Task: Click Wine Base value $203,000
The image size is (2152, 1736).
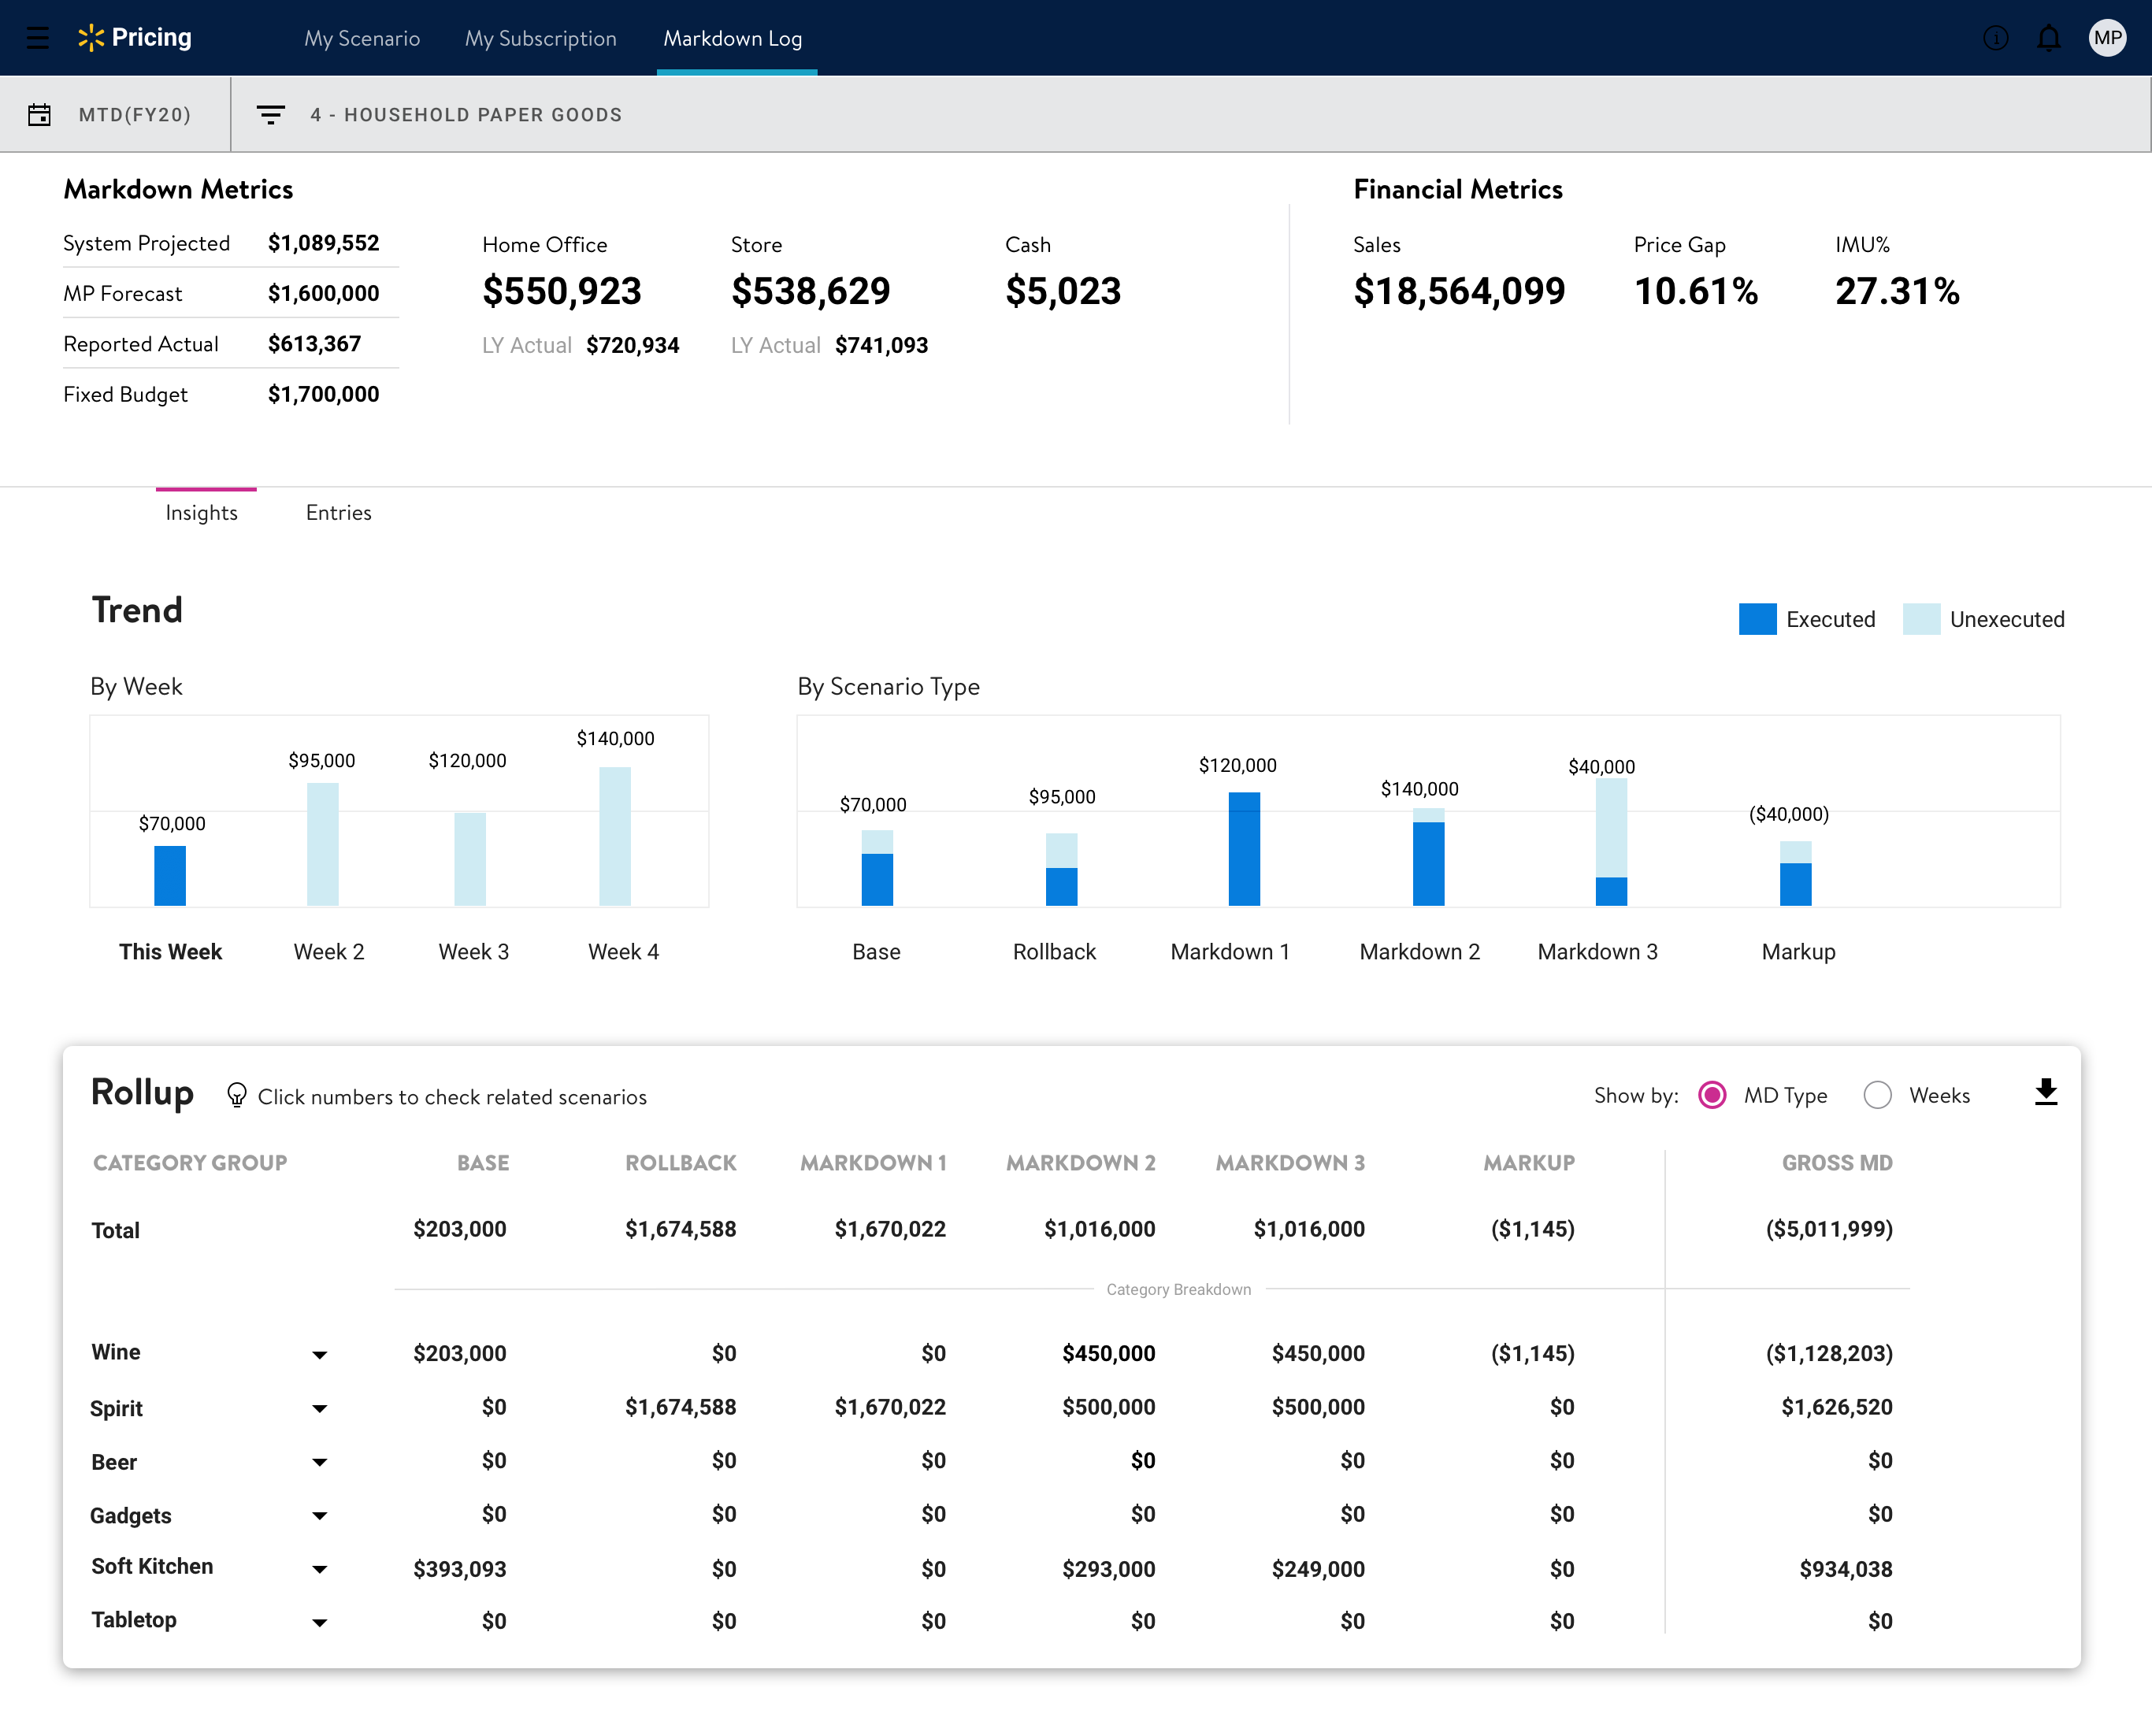Action: [460, 1353]
